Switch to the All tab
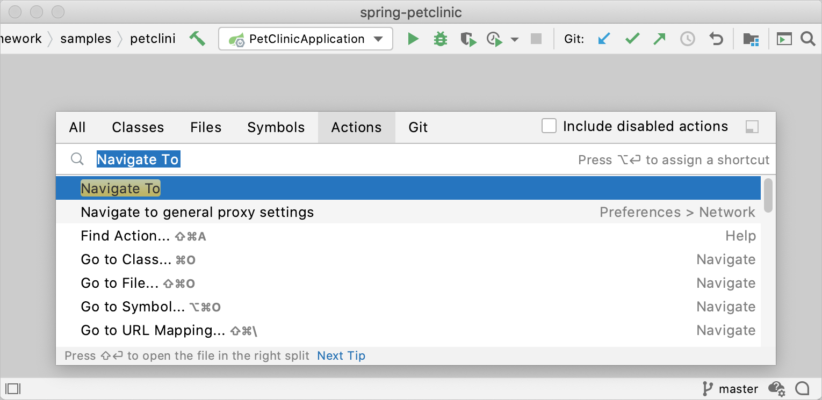This screenshot has width=822, height=400. click(77, 127)
